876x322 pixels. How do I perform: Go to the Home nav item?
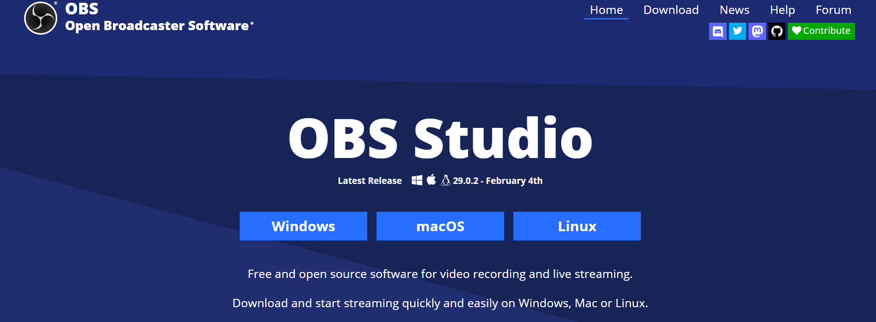(606, 10)
